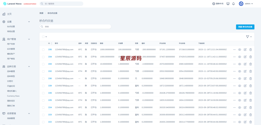Open 站点设置 menu item
Image resolution: width=261 pixels, height=125 pixels.
pos(11,27)
